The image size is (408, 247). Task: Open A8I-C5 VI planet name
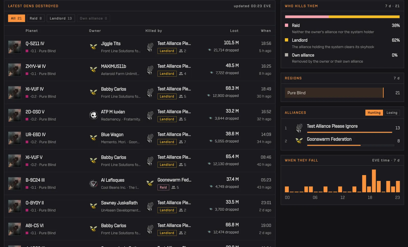(34, 226)
